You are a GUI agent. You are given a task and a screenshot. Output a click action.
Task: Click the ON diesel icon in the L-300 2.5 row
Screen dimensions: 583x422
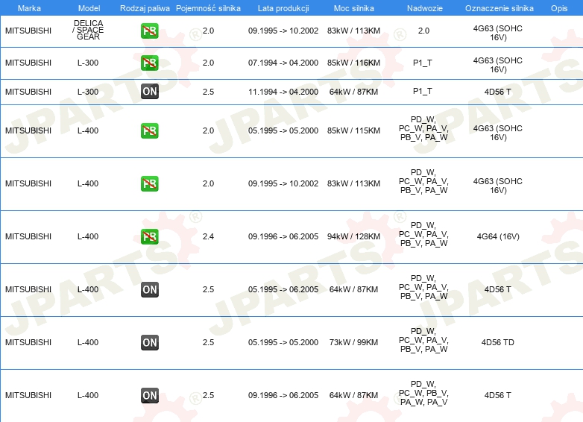pyautogui.click(x=149, y=92)
